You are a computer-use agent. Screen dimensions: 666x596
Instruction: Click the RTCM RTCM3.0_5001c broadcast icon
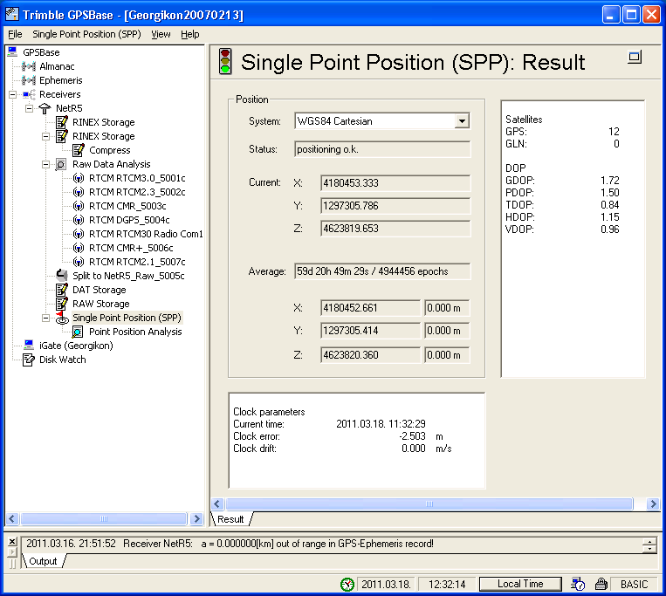click(79, 178)
